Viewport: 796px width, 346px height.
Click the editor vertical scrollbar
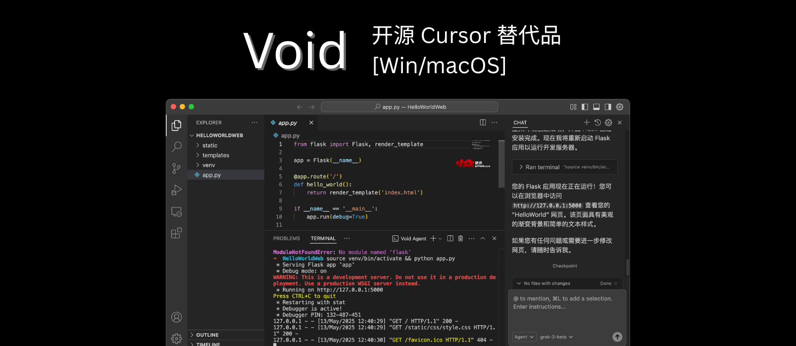(501, 163)
